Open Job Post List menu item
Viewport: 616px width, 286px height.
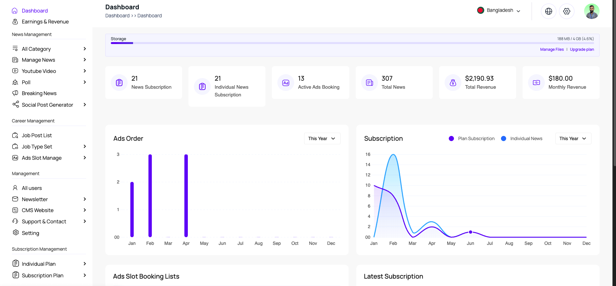[x=37, y=135]
